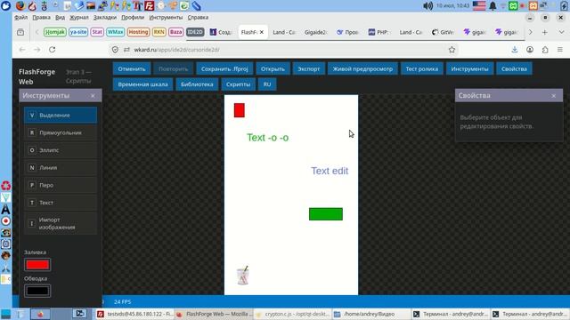Open the Инструменты browser menu

(166, 17)
